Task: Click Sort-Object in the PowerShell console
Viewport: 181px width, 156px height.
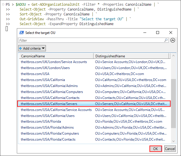Action: [x=30, y=14]
